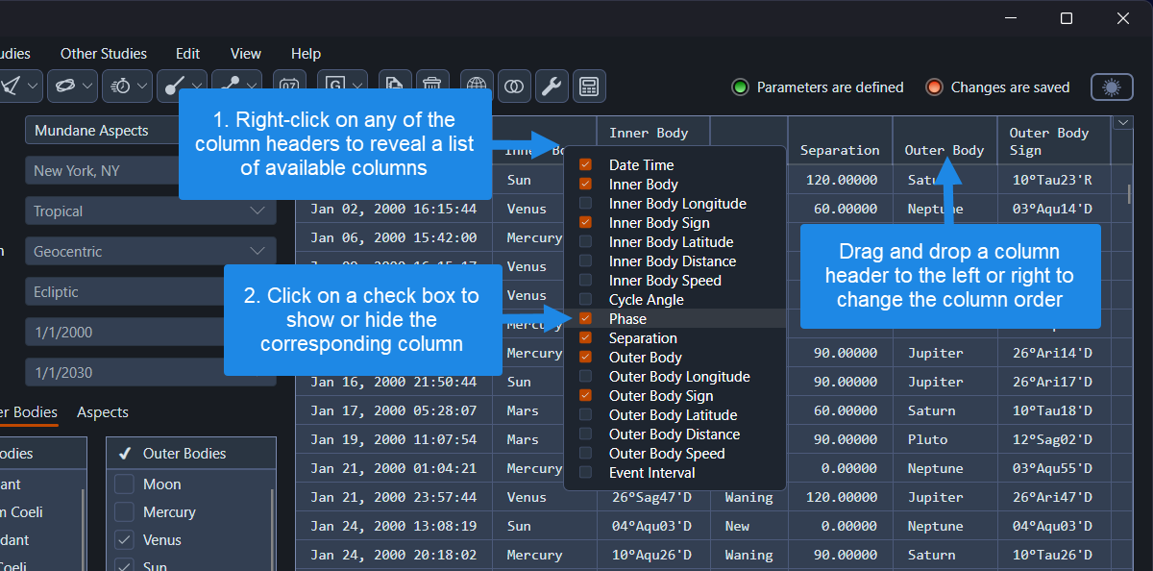Toggle the theme brightness button at top right
Screen dimensions: 1153x571
tap(1112, 86)
